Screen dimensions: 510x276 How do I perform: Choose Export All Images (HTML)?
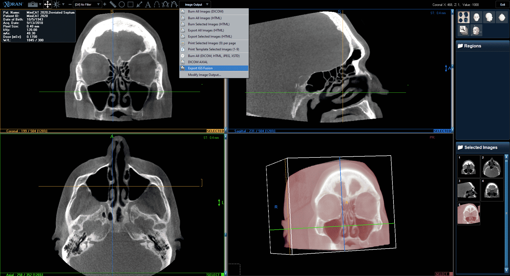point(214,30)
